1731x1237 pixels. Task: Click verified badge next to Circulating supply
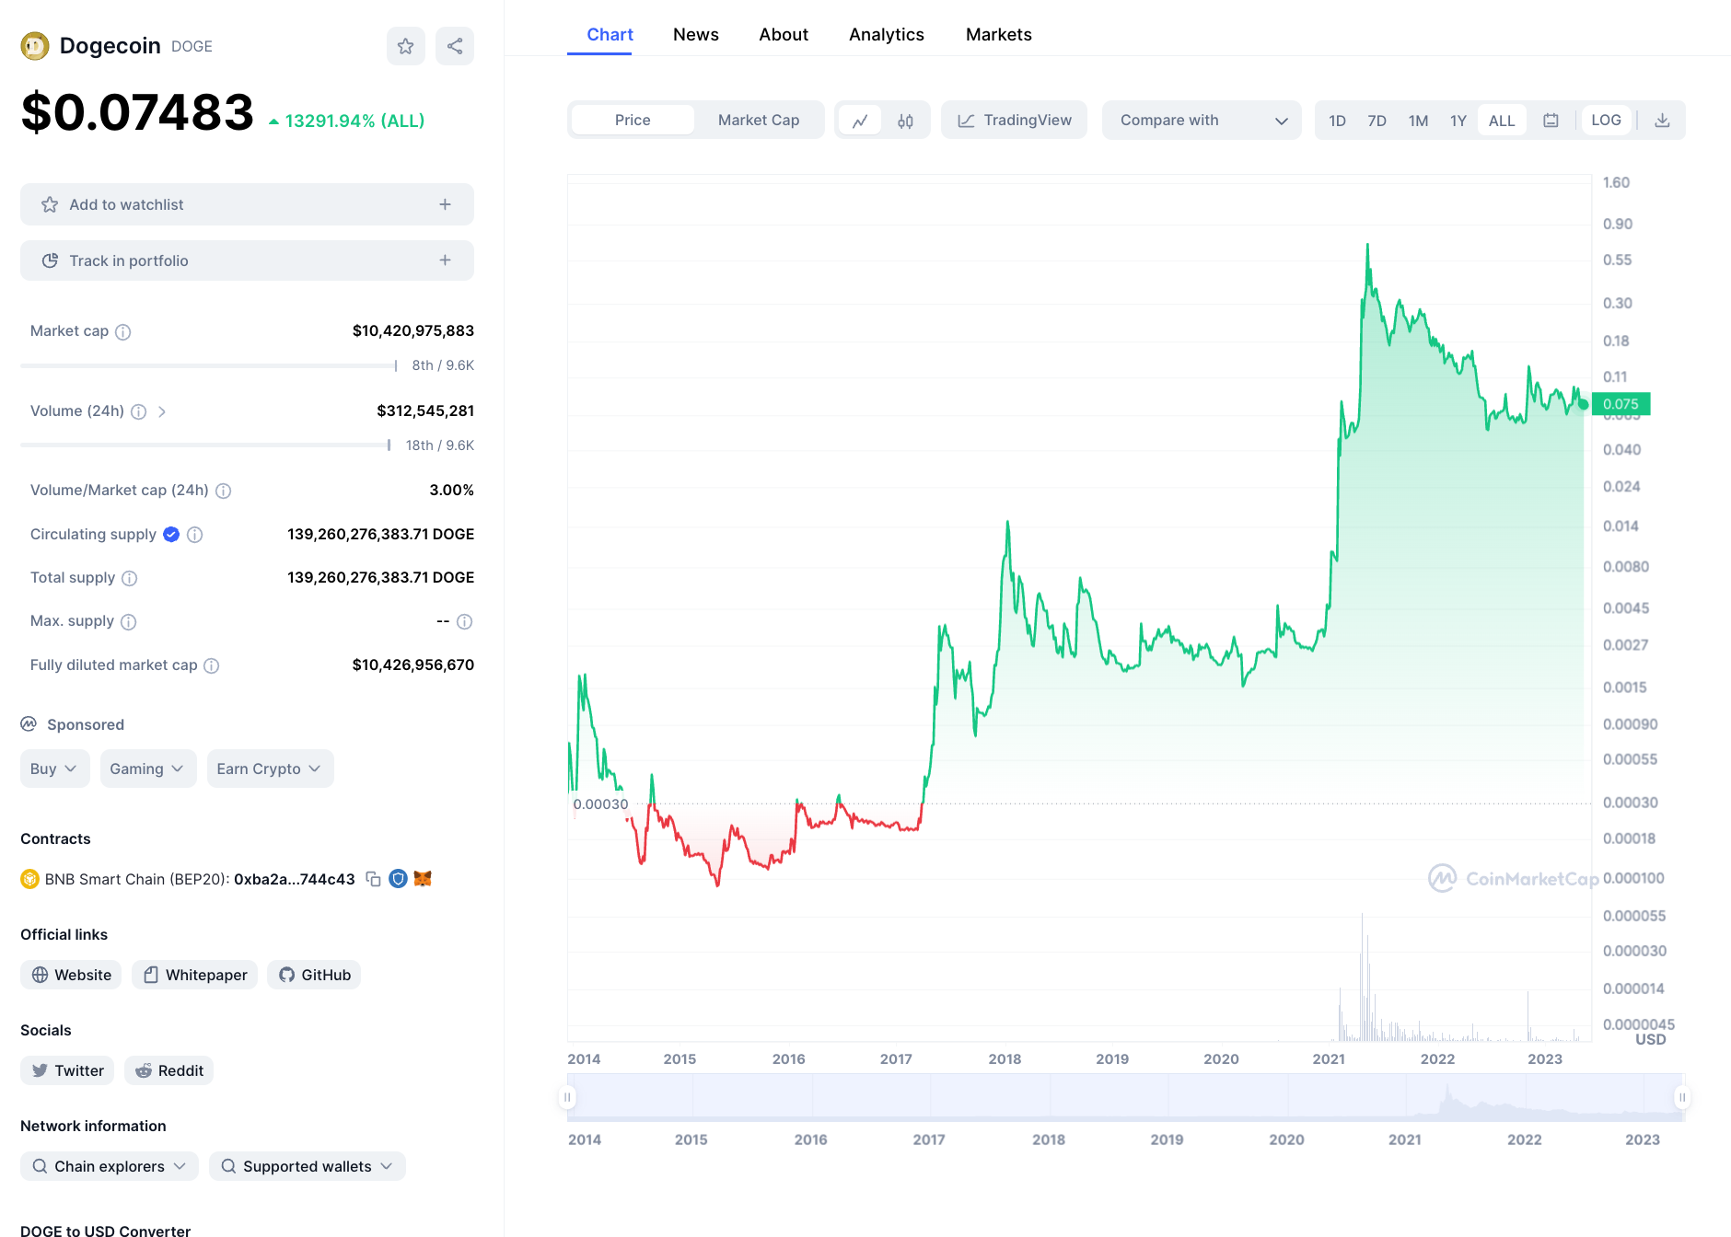171,534
